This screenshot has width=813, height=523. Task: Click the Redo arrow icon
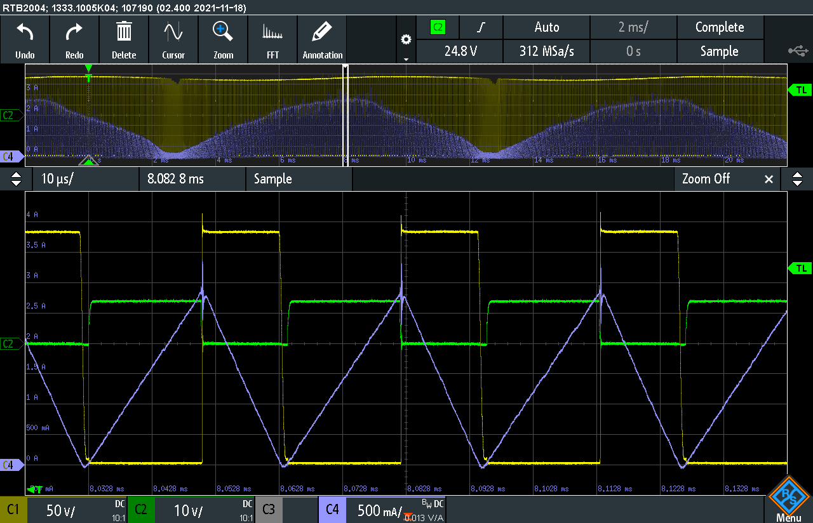74,39
